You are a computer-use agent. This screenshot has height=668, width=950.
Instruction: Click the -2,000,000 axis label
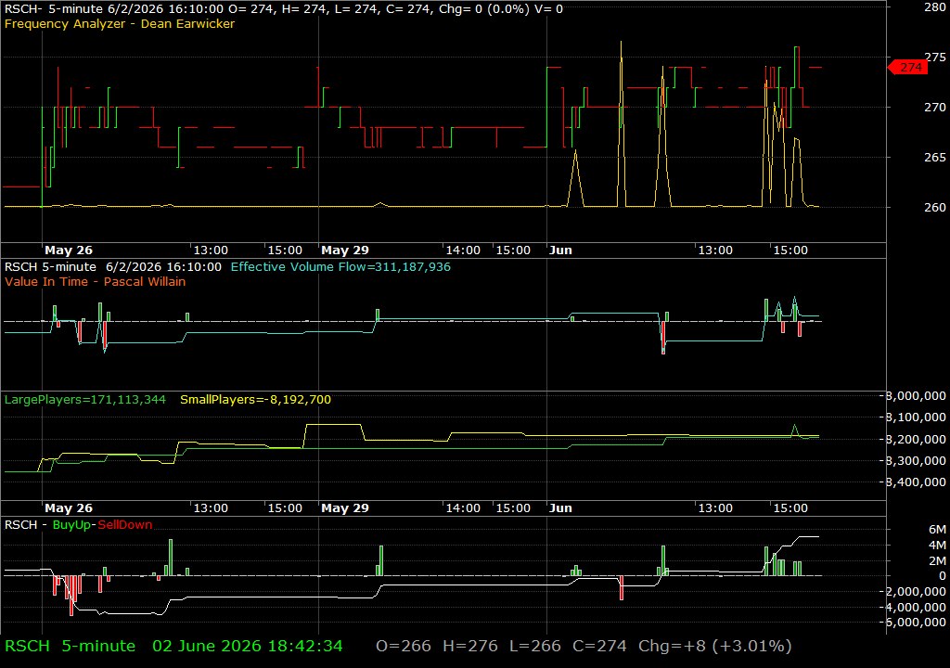(x=914, y=591)
